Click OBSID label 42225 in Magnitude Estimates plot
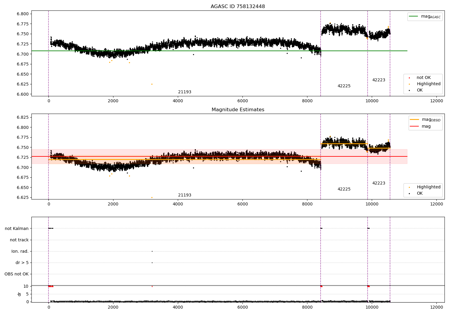This screenshot has width=449, height=314. click(x=344, y=189)
